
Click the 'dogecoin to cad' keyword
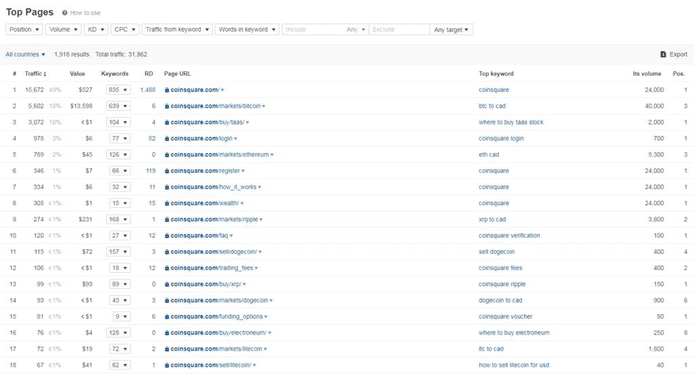(500, 301)
